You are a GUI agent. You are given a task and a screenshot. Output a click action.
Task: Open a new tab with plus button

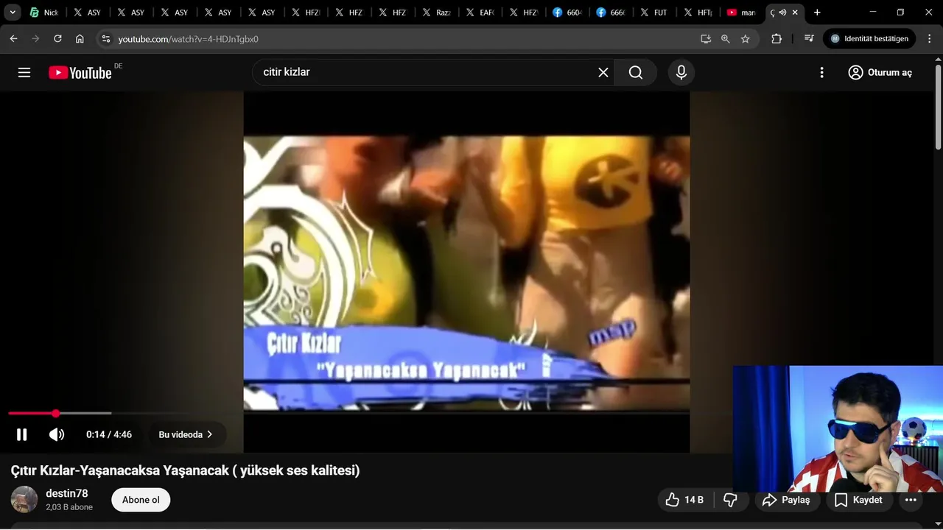pos(817,13)
